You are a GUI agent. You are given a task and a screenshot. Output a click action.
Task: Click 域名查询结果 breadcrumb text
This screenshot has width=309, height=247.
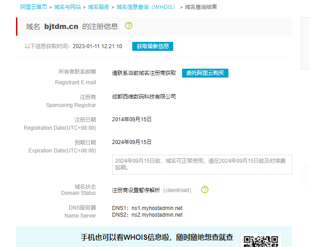click(x=201, y=7)
